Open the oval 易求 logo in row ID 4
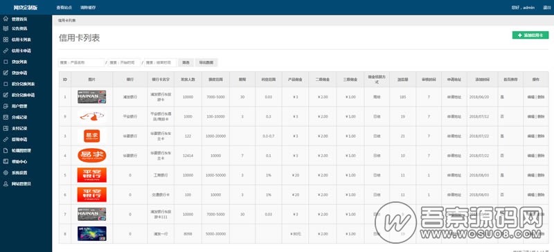This screenshot has width=554, height=252. click(x=92, y=156)
